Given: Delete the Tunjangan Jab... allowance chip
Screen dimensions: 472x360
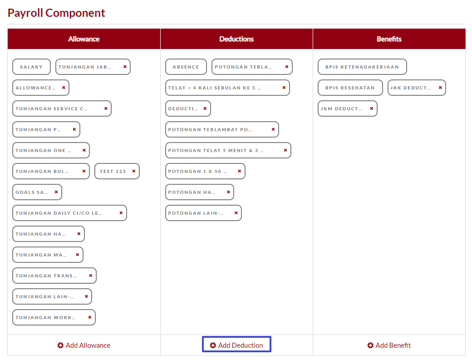Looking at the screenshot, I should coord(125,67).
